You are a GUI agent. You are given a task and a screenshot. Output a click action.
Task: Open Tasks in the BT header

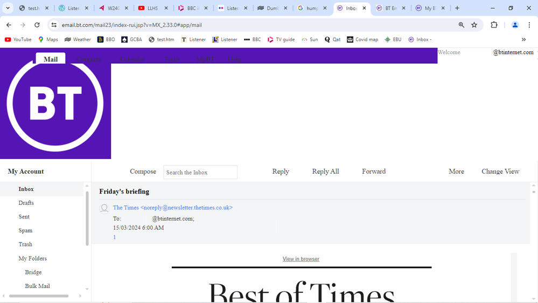click(x=172, y=59)
